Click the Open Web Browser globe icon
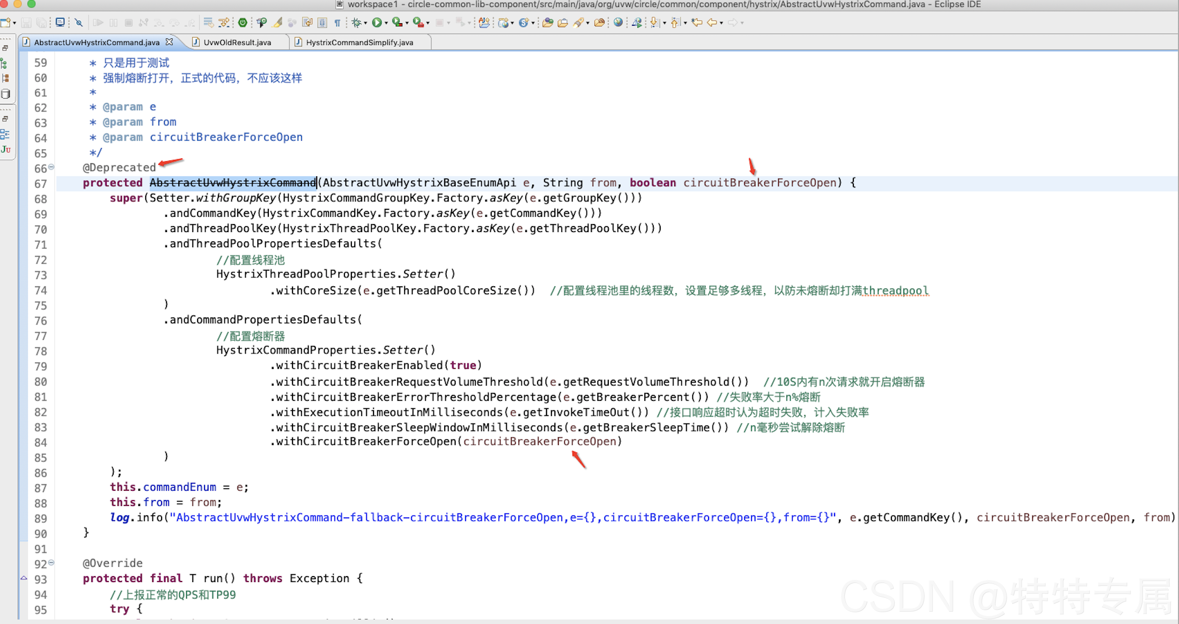Image resolution: width=1179 pixels, height=624 pixels. [x=618, y=22]
